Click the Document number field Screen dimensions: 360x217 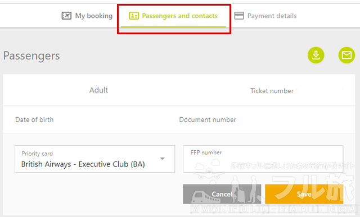(208, 119)
